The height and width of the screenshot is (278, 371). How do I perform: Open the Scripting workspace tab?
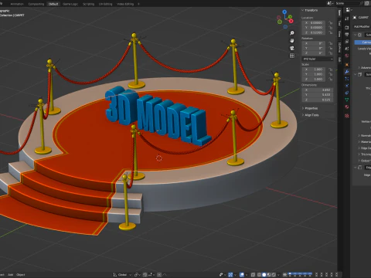[88, 4]
